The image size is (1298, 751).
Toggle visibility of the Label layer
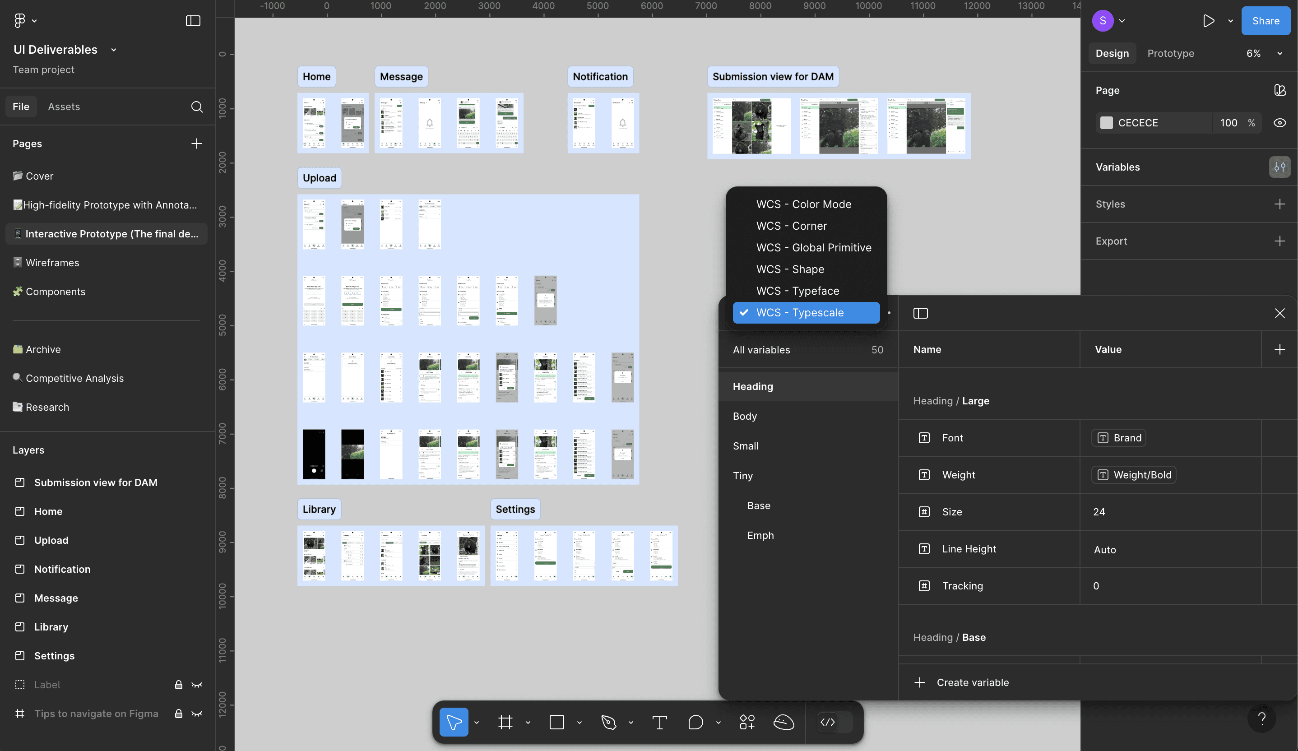click(197, 685)
